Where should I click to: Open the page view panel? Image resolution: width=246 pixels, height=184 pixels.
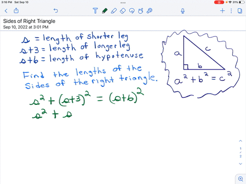point(240,11)
